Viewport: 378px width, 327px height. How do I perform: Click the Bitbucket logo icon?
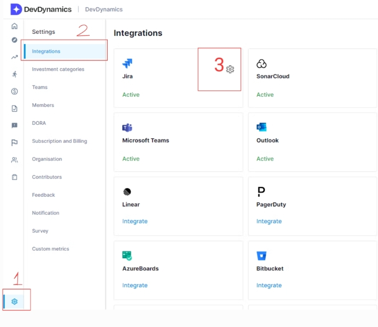click(262, 256)
